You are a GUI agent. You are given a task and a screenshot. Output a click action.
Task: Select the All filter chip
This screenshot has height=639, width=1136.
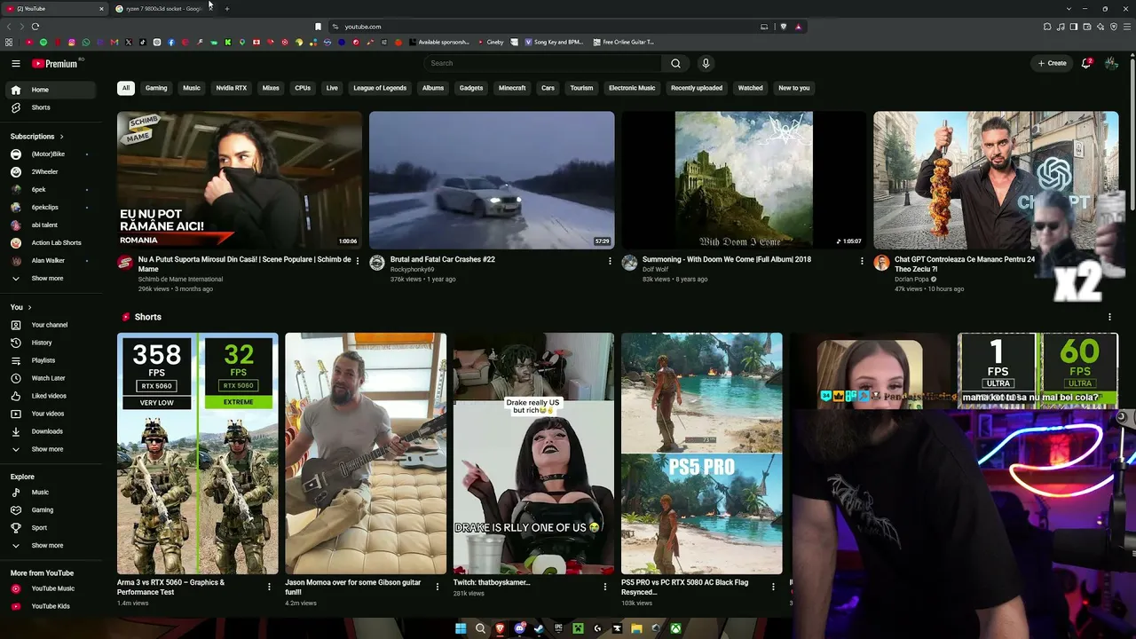pyautogui.click(x=126, y=88)
